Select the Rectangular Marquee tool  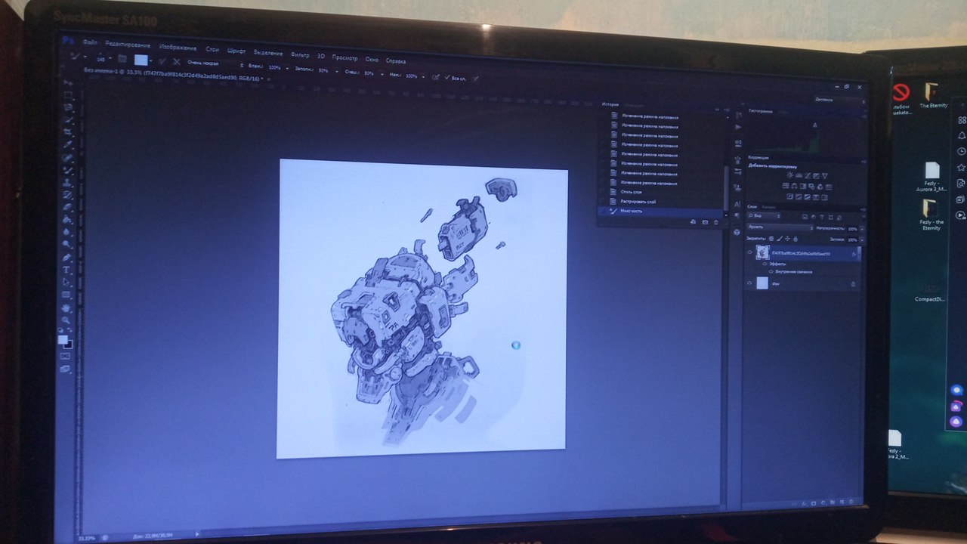[68, 94]
